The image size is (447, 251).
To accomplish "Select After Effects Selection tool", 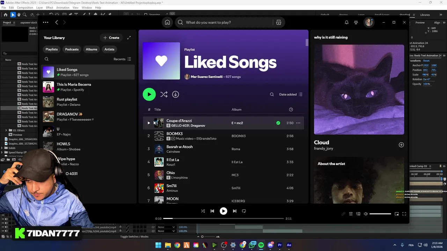I will tap(13, 15).
